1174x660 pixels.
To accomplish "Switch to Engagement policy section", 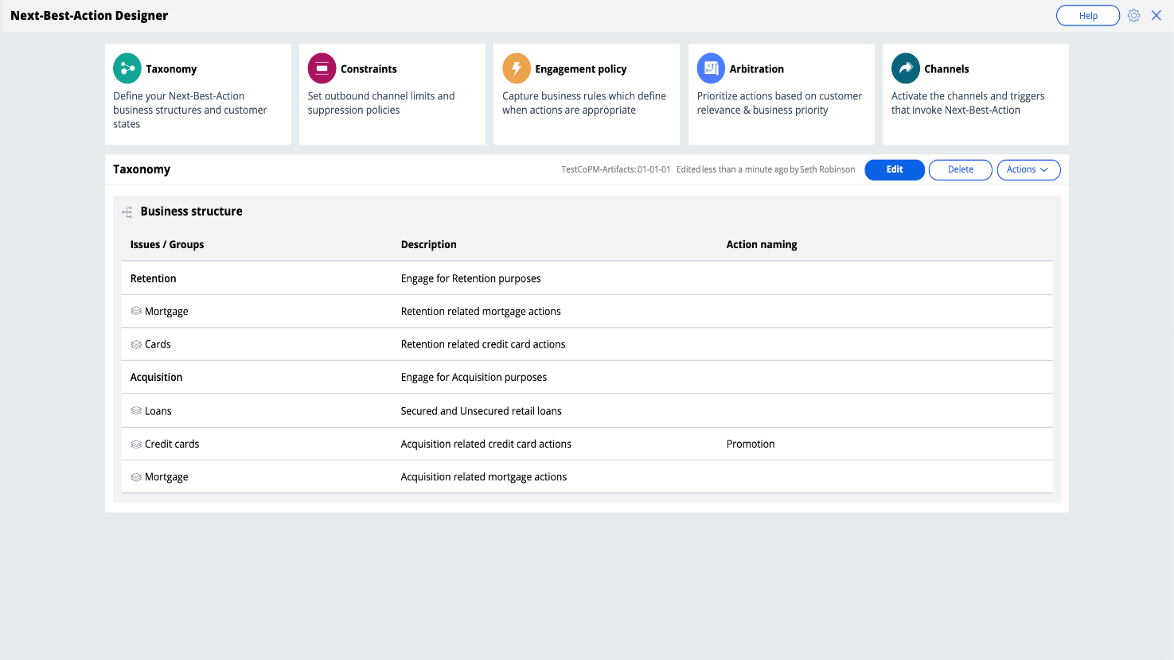I will click(586, 94).
